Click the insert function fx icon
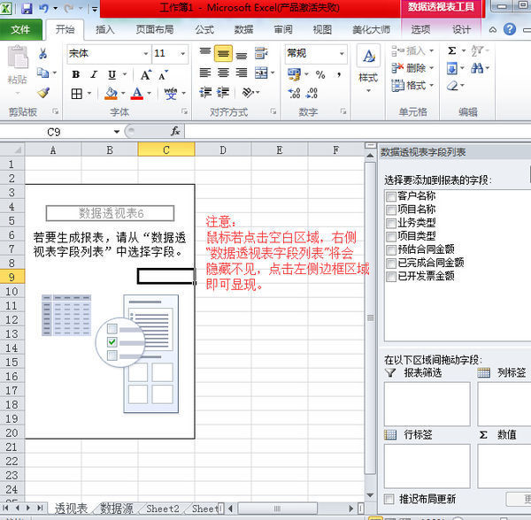The image size is (531, 520). [175, 131]
